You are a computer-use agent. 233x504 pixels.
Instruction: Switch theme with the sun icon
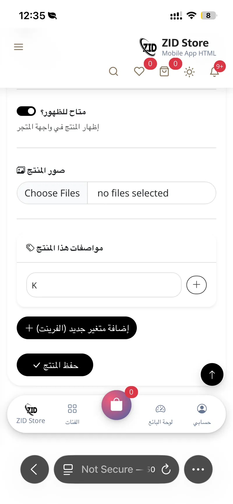coord(189,72)
